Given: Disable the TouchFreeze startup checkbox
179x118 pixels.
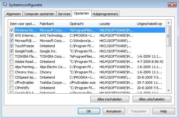Looking at the screenshot, I should tap(11, 46).
